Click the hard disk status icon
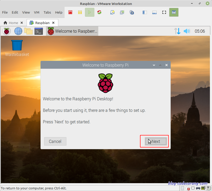The image size is (212, 191). (182, 188)
